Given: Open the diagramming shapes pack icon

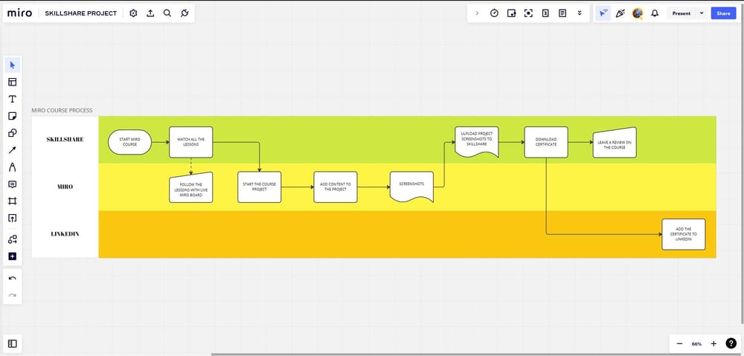Looking at the screenshot, I should (x=13, y=239).
